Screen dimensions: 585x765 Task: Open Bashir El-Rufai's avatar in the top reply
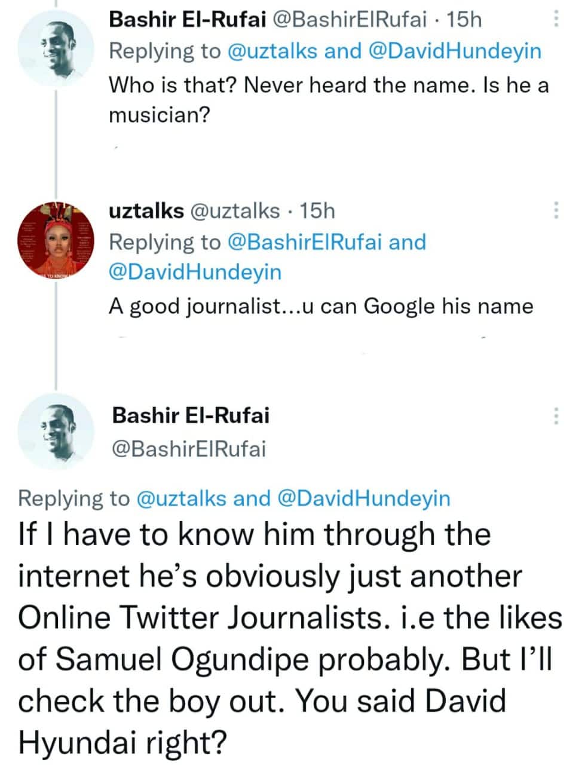[x=56, y=47]
